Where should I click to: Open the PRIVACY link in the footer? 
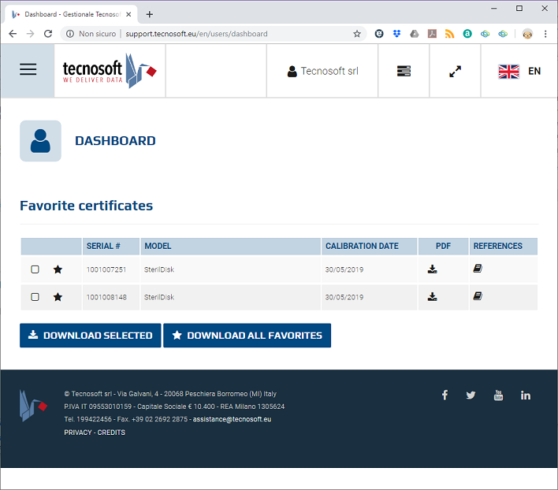[78, 432]
